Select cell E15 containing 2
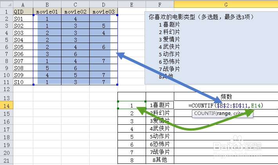The height and width of the screenshot is (165, 278). point(132,113)
